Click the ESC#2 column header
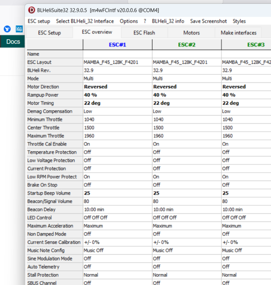The image size is (271, 285). pos(186,45)
